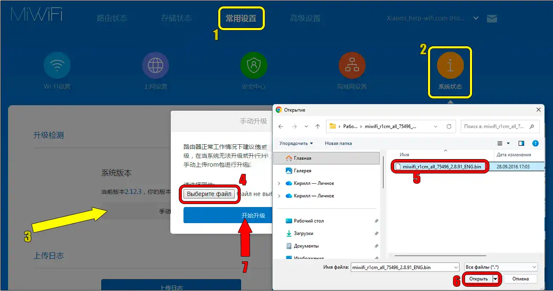553x291 pixels.
Task: Open the 系统状态 system status icon
Action: click(450, 65)
